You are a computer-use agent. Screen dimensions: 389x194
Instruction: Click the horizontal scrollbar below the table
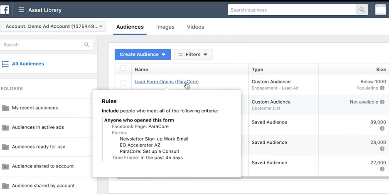[x=252, y=178]
